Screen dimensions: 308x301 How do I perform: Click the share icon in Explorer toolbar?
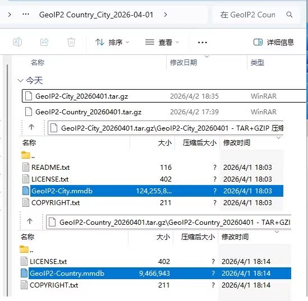(x=44, y=42)
